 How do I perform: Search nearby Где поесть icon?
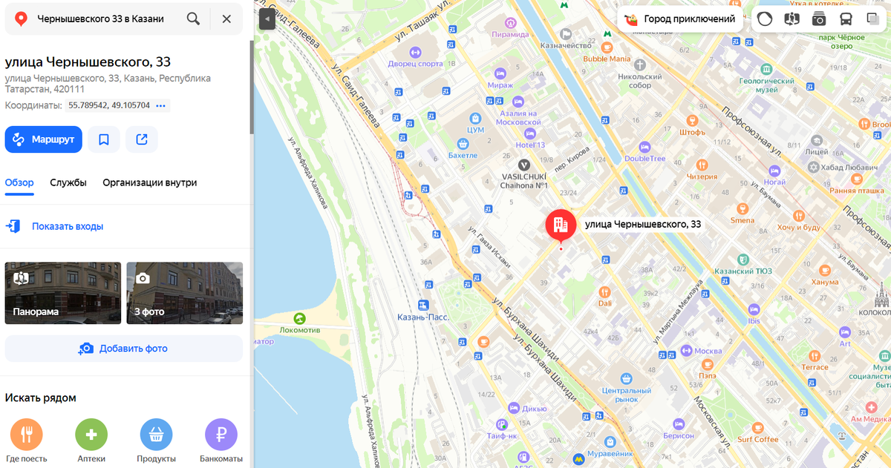(x=26, y=435)
